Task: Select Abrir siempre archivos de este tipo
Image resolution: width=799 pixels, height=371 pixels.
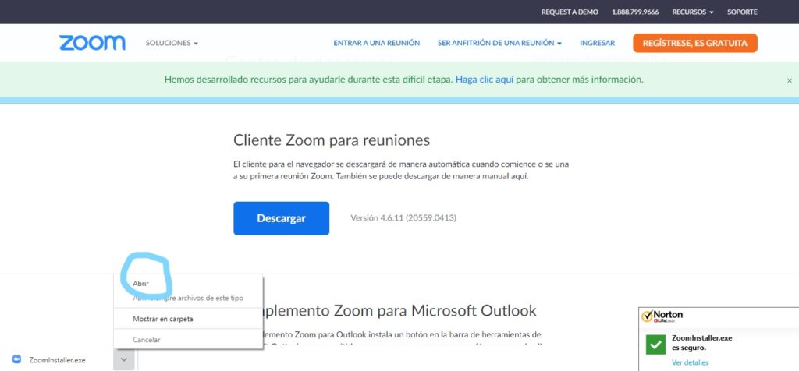Action: 188,299
